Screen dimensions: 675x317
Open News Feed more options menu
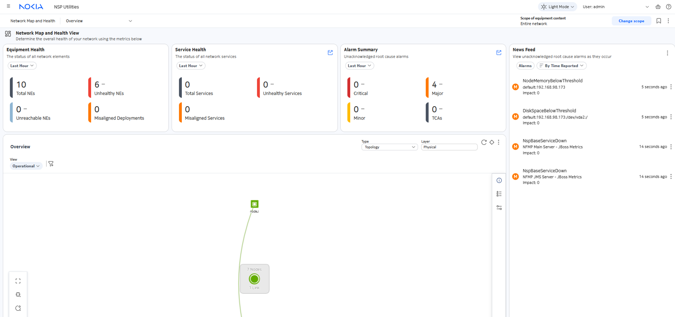tap(667, 53)
